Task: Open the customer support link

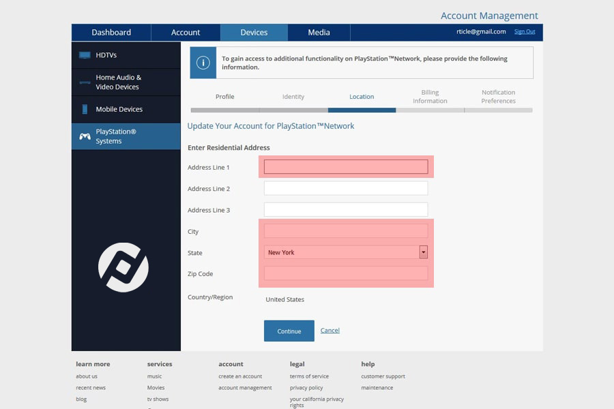Action: pos(383,376)
